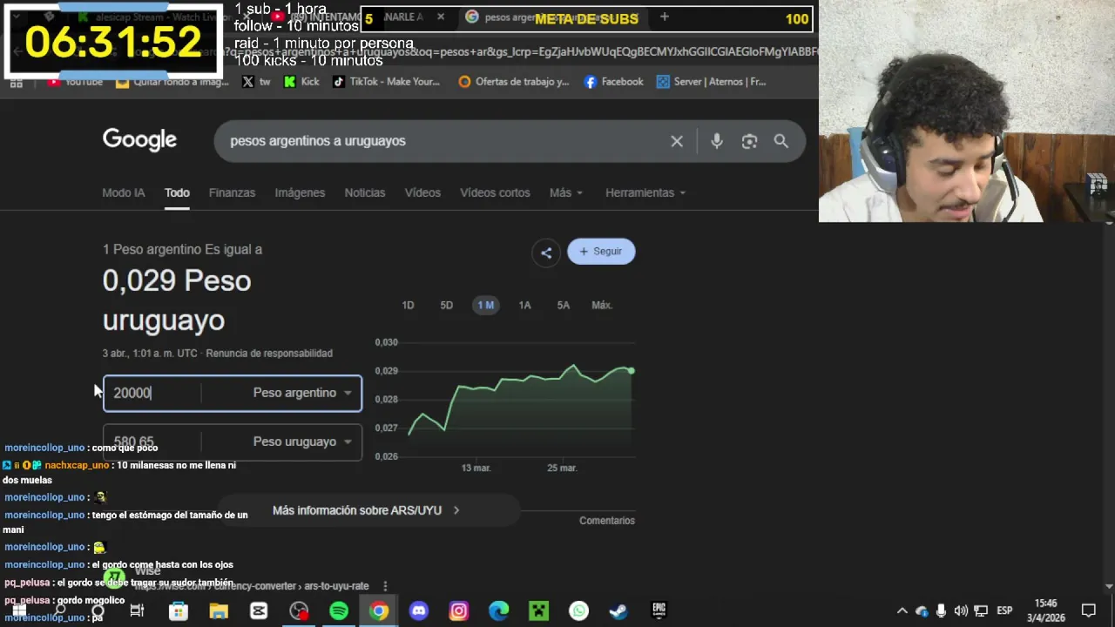This screenshot has width=1115, height=627.
Task: Open Epic Games Launcher from the taskbar
Action: pos(659,611)
